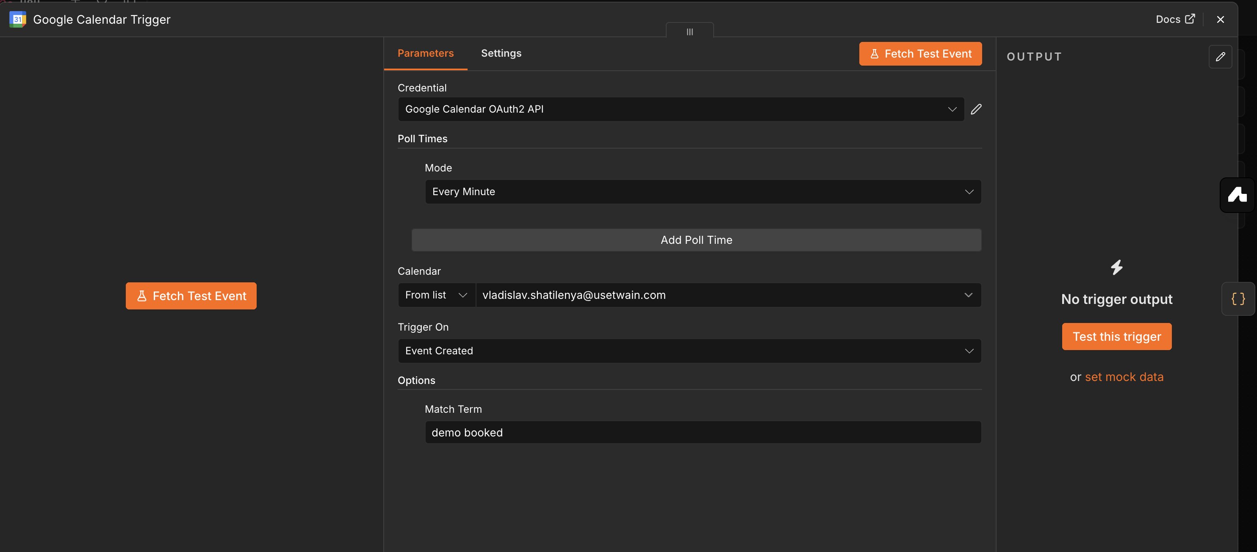Click the Trigger On label
This screenshot has width=1257, height=552.
[x=423, y=327]
